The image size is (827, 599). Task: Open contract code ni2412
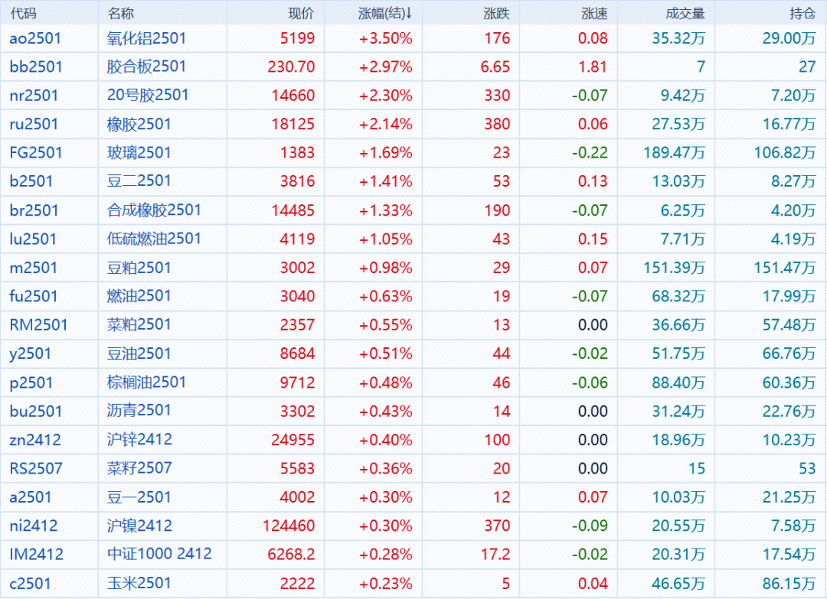[x=34, y=526]
